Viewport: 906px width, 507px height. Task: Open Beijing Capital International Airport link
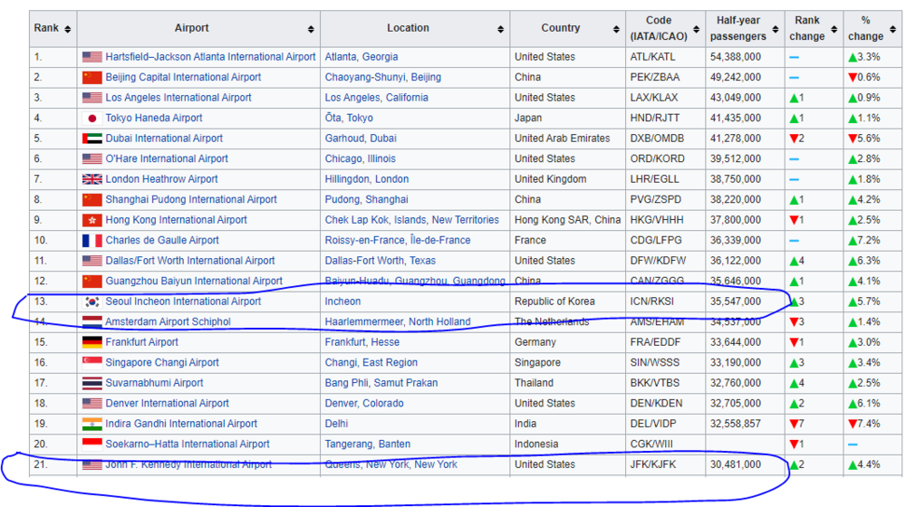pos(183,77)
